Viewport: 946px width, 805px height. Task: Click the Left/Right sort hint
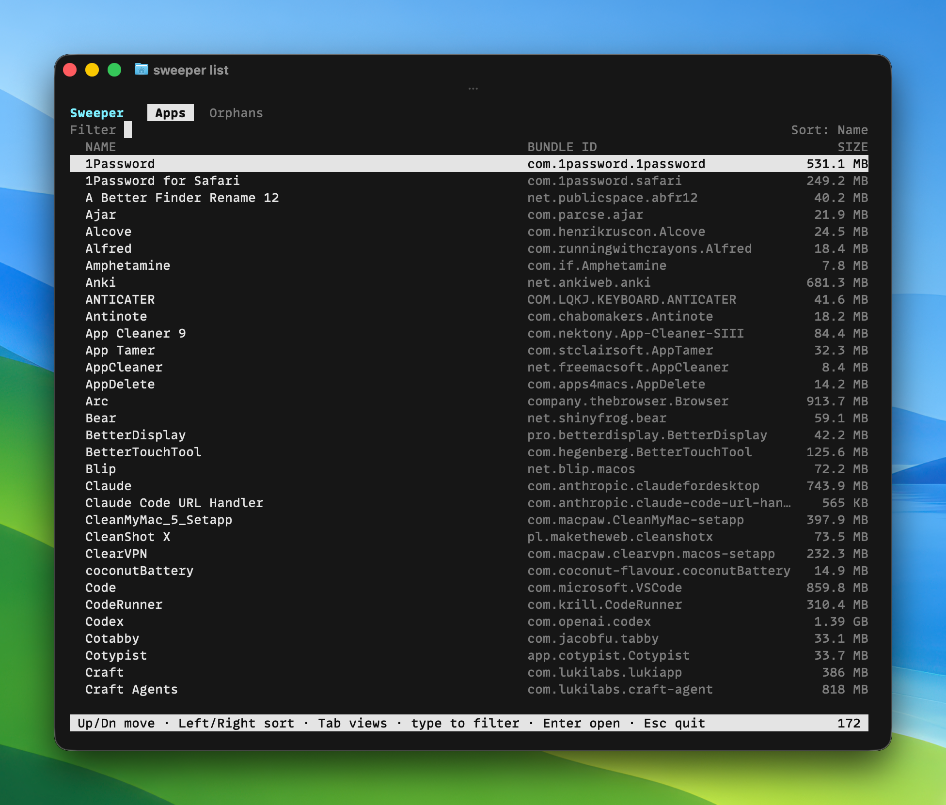click(236, 723)
